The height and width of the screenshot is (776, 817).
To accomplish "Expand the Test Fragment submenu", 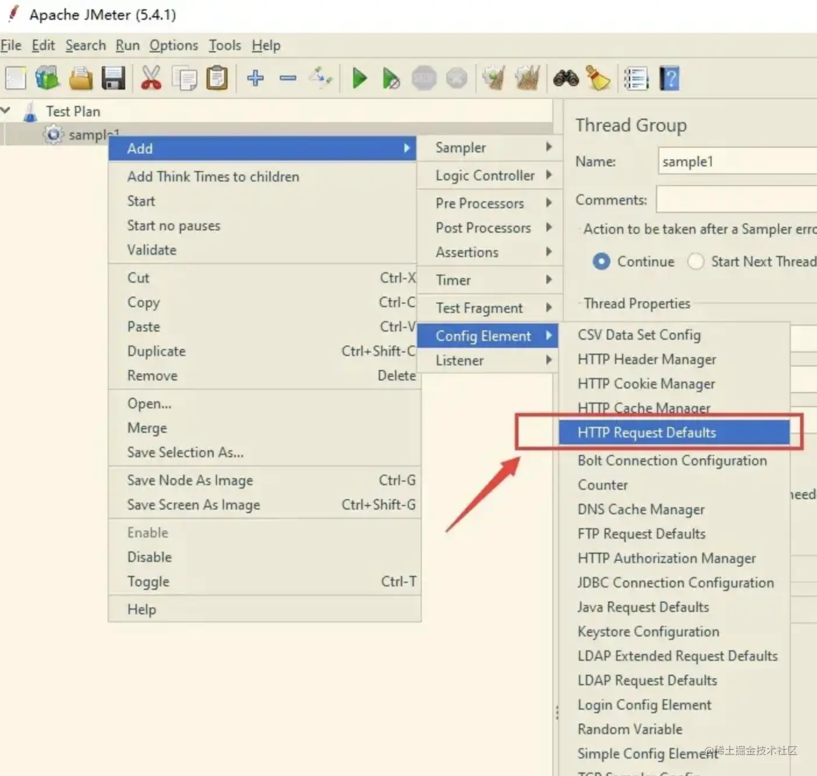I will coord(490,308).
